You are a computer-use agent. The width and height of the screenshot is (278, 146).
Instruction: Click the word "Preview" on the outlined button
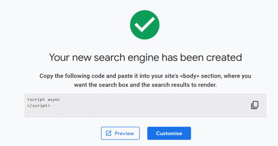point(124,133)
